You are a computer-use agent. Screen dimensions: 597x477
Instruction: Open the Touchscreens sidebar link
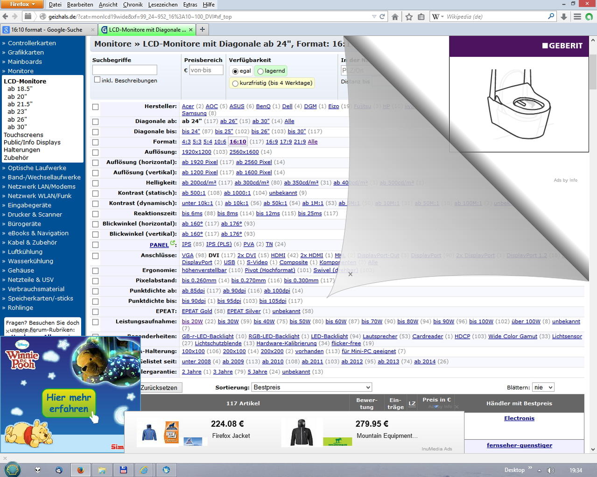(23, 135)
